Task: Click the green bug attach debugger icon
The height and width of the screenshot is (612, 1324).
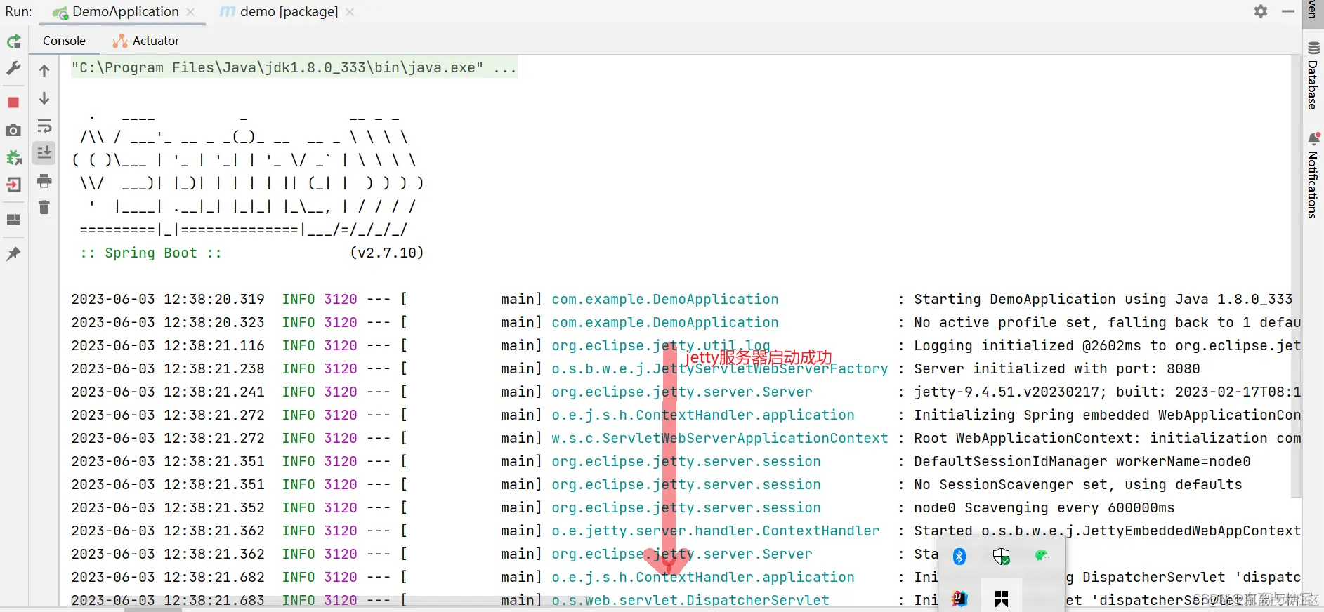Action: [x=13, y=157]
